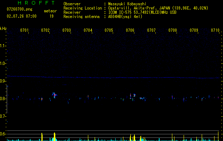The image size is (223, 141).
Task: Click the 1.1 kHz axis label
Action: tap(3, 46)
